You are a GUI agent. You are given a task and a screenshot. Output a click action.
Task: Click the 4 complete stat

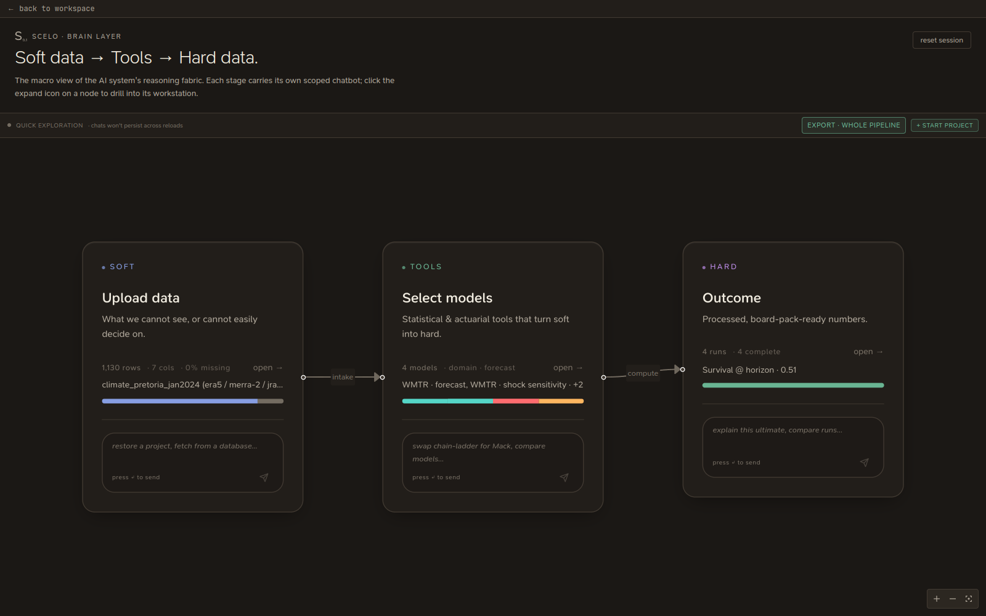pos(759,352)
